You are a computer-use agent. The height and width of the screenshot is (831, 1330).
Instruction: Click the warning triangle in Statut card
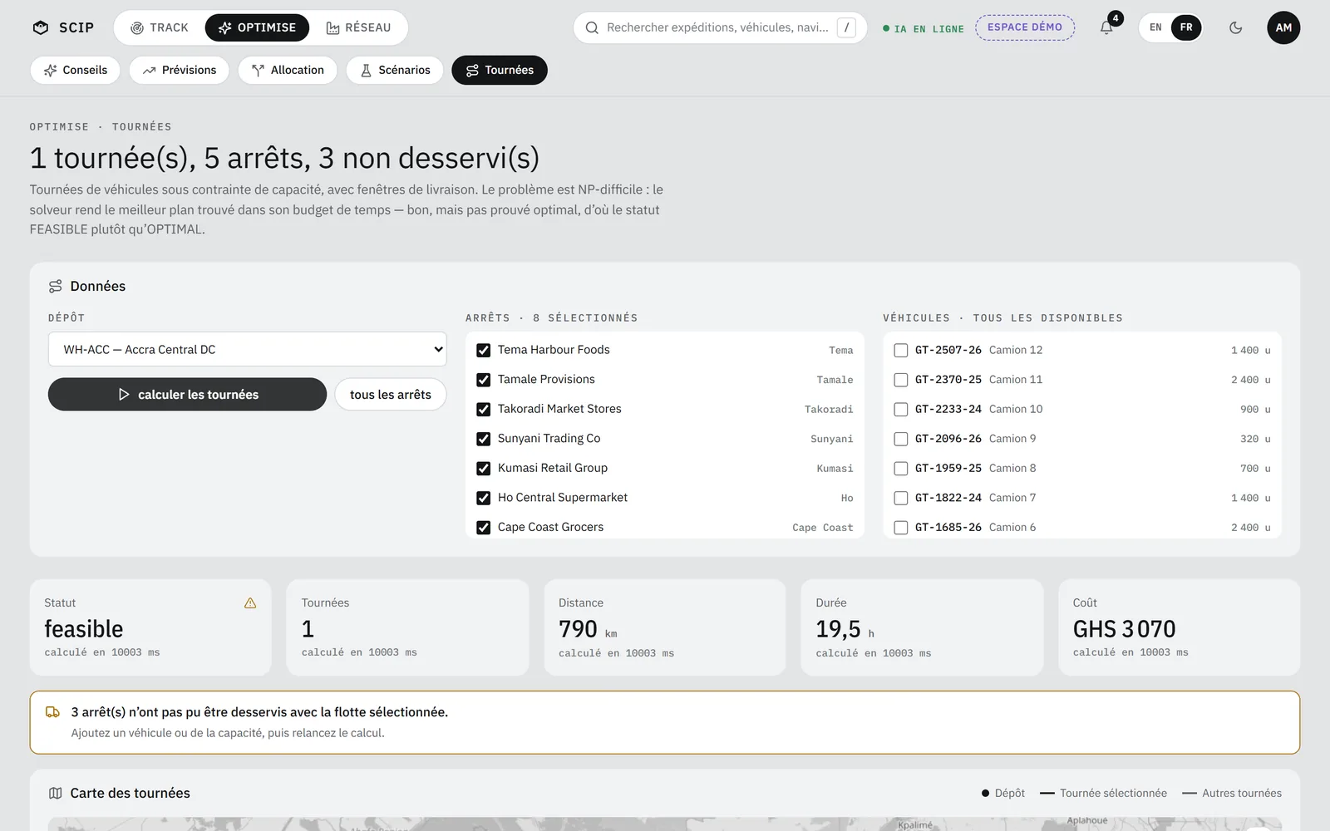pyautogui.click(x=250, y=603)
